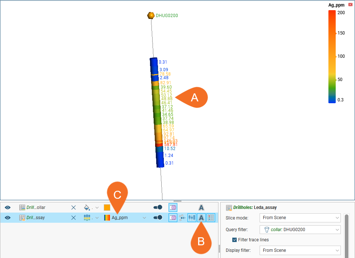Click the downhole graph icon in assay row

(192, 218)
